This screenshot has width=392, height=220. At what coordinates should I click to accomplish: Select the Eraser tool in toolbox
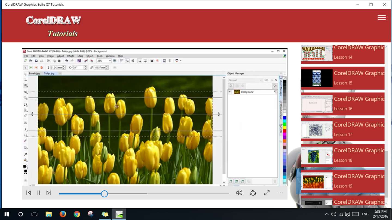pos(26,115)
